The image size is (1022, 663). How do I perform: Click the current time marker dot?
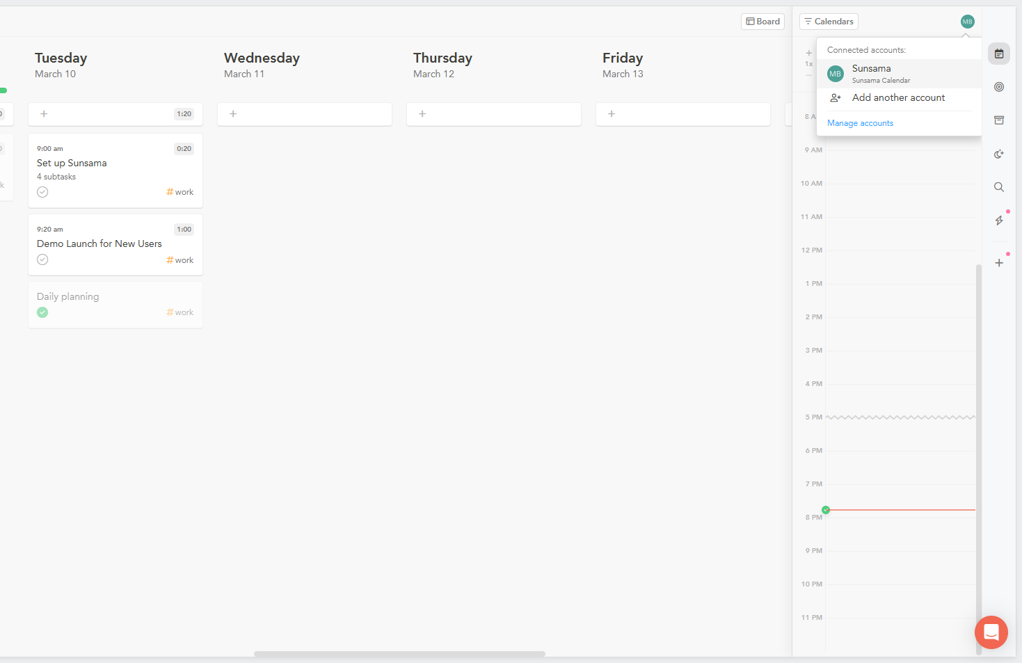point(826,510)
